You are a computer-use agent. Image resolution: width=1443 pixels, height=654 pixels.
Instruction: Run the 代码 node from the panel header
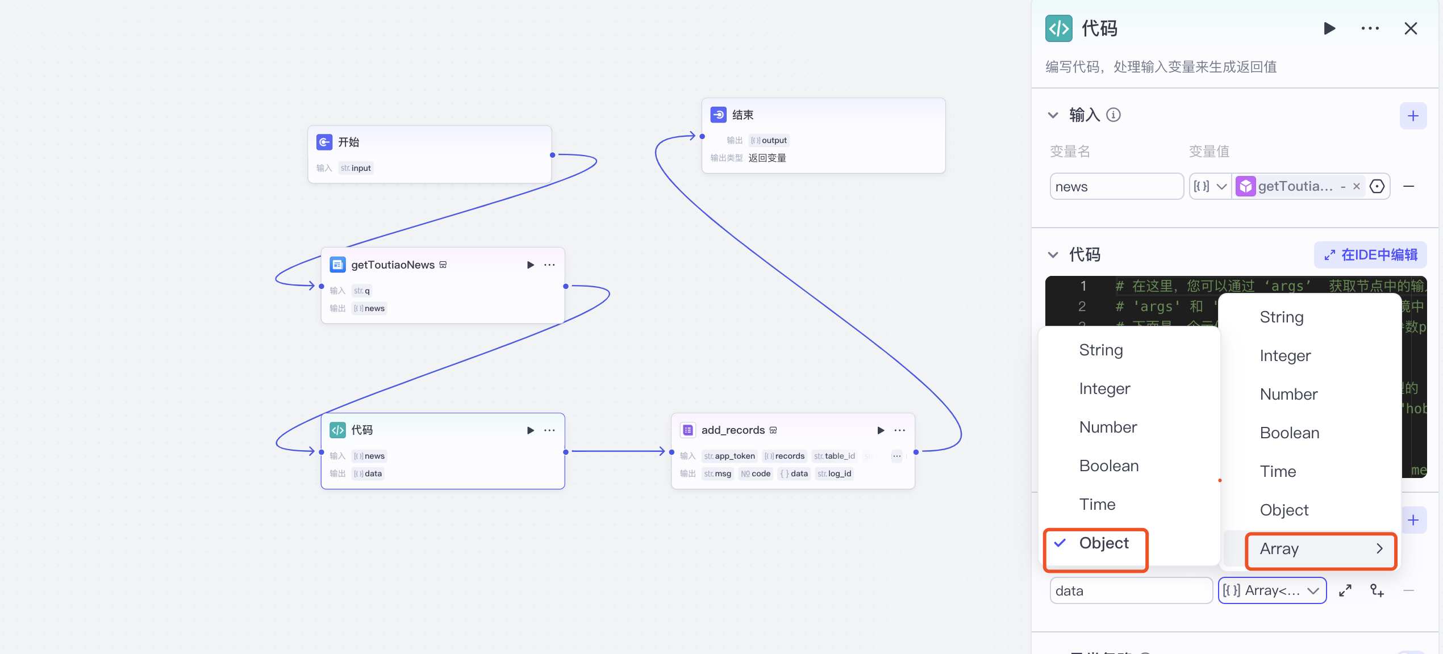click(1329, 28)
